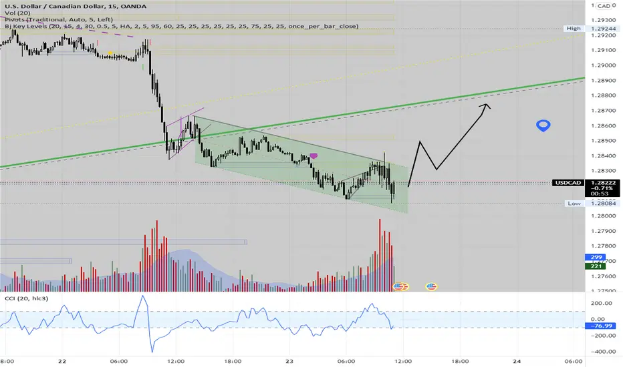Screen dimensions: 623x367
Task: Click the CAD currency label
Action: point(604,6)
